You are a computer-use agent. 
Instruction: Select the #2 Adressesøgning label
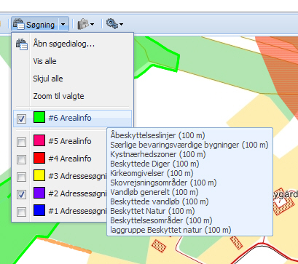pyautogui.click(x=77, y=193)
